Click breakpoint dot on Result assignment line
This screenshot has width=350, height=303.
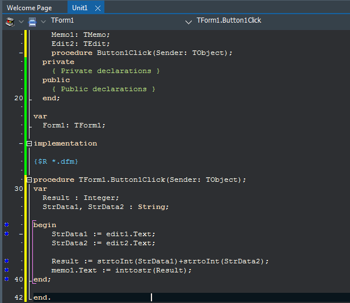tap(7, 261)
